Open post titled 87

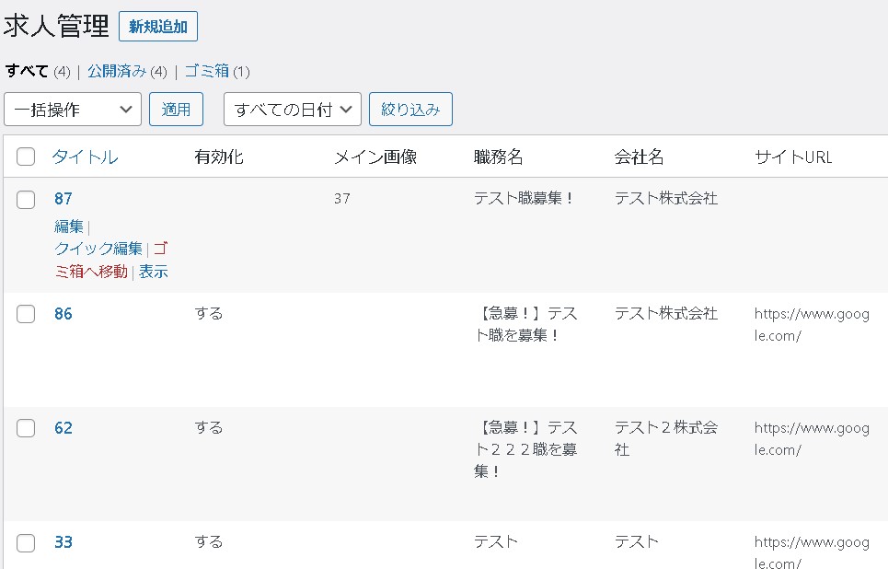(63, 199)
